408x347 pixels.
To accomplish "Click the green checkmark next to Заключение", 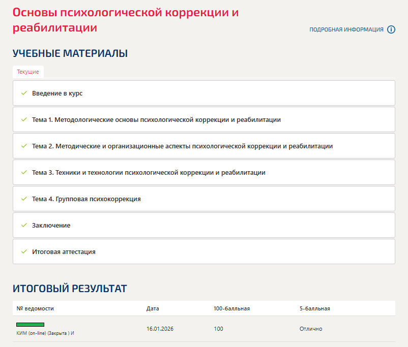I will point(24,226).
